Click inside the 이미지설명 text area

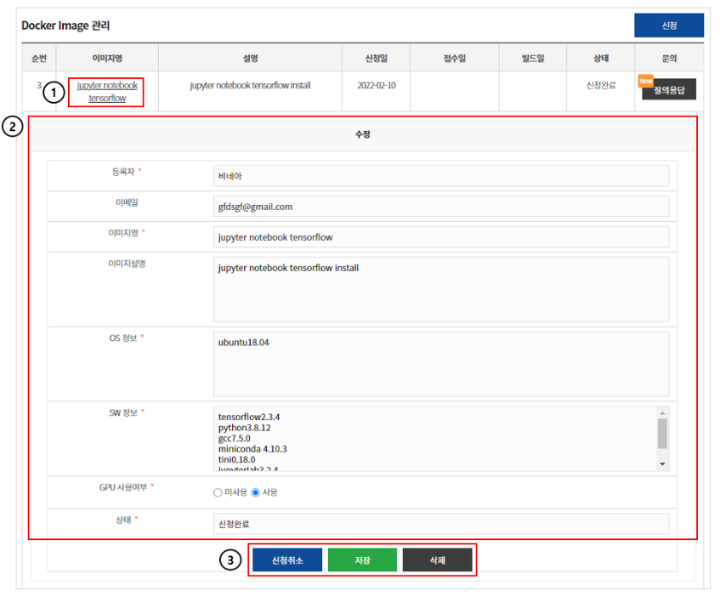pyautogui.click(x=441, y=289)
